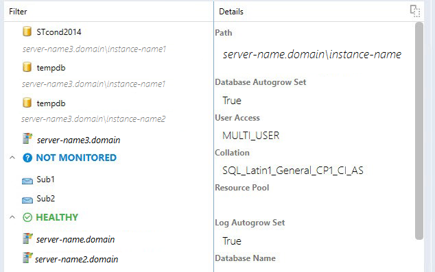Select the Sub1 item
Image resolution: width=435 pixels, height=272 pixels.
pyautogui.click(x=45, y=180)
